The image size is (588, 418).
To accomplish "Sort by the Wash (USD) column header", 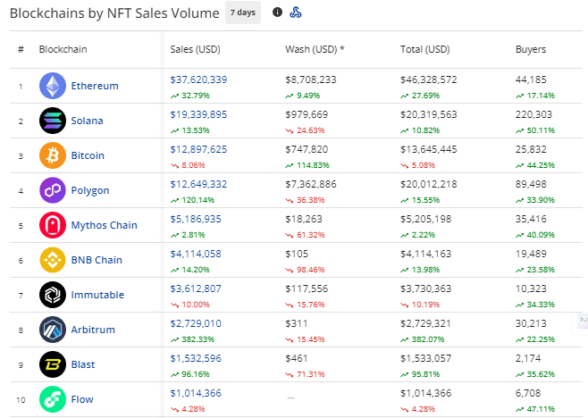I will (x=315, y=49).
